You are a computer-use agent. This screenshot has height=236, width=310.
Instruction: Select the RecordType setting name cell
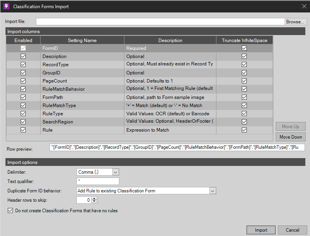tap(82, 65)
